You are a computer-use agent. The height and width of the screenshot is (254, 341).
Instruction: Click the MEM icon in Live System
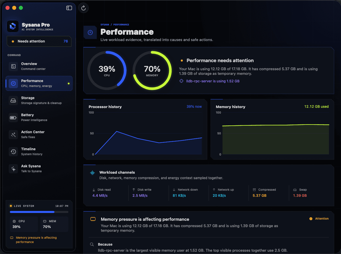click(45, 221)
